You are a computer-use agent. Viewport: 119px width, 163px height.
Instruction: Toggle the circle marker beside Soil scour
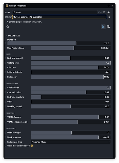(5, 77)
